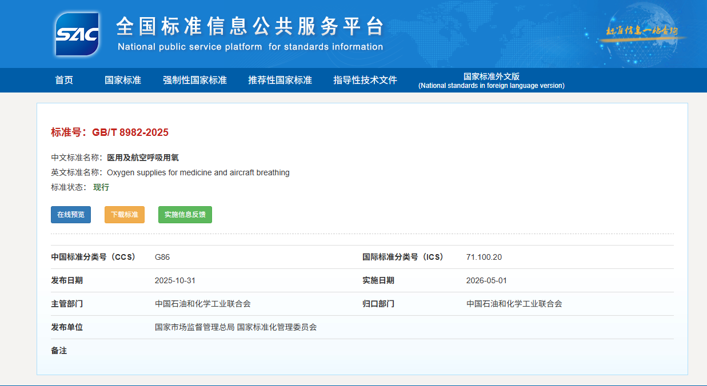Click 中国石油和化学工业联合会 beside 归口部门
Screen dimensions: 707x386
pyautogui.click(x=514, y=304)
